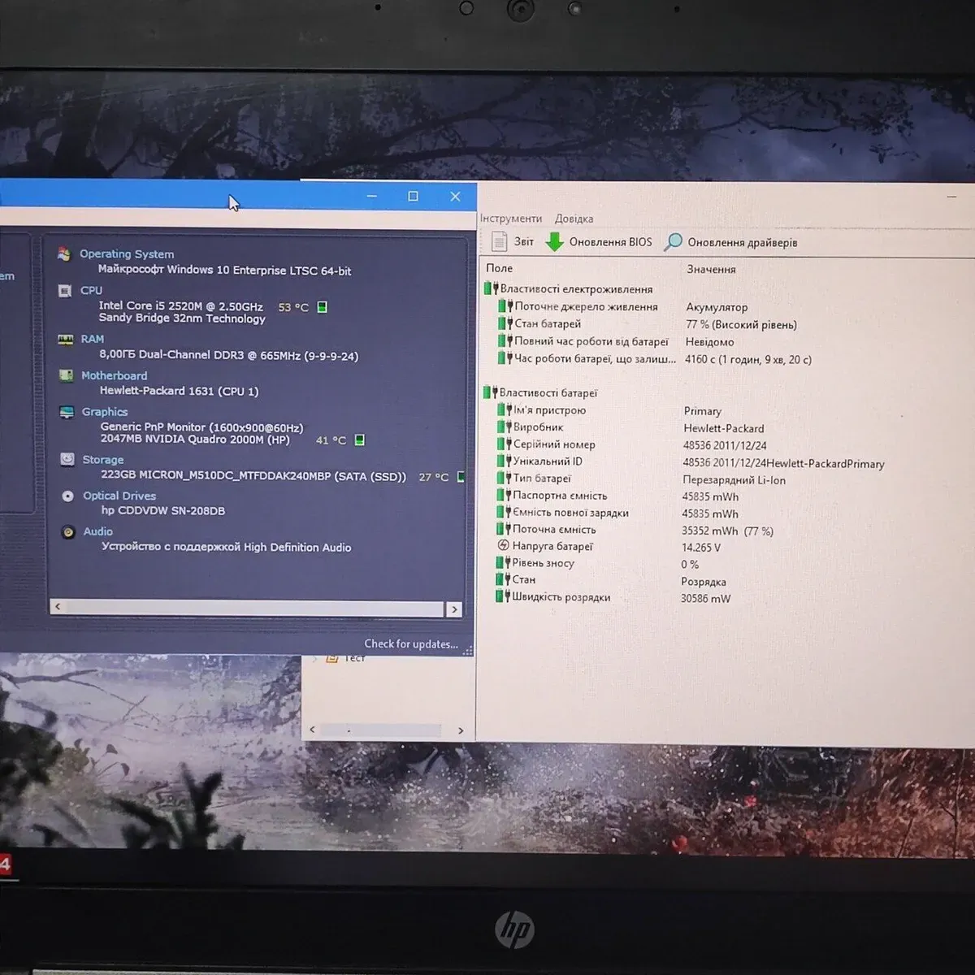Click right arrow of Speccy horizontal scrollbar
The height and width of the screenshot is (975, 975).
coord(454,609)
